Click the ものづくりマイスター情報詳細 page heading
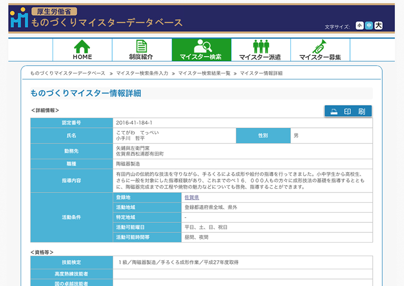 click(86, 93)
